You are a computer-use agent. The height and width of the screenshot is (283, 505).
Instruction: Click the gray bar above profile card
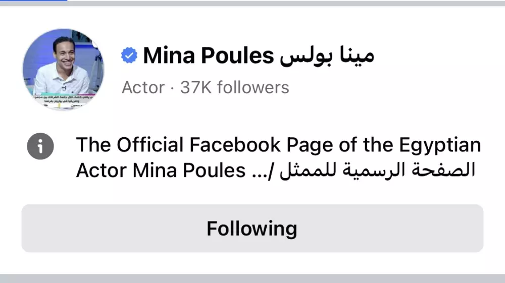283,3
